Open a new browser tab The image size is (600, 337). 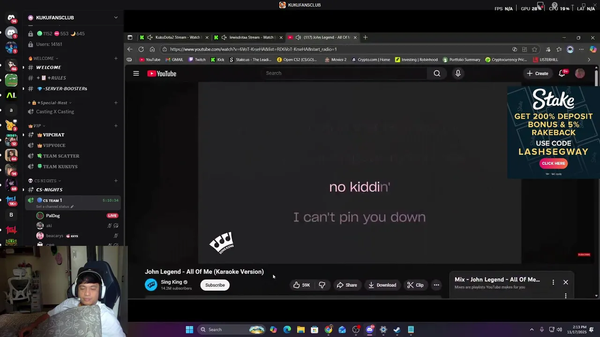tap(365, 37)
